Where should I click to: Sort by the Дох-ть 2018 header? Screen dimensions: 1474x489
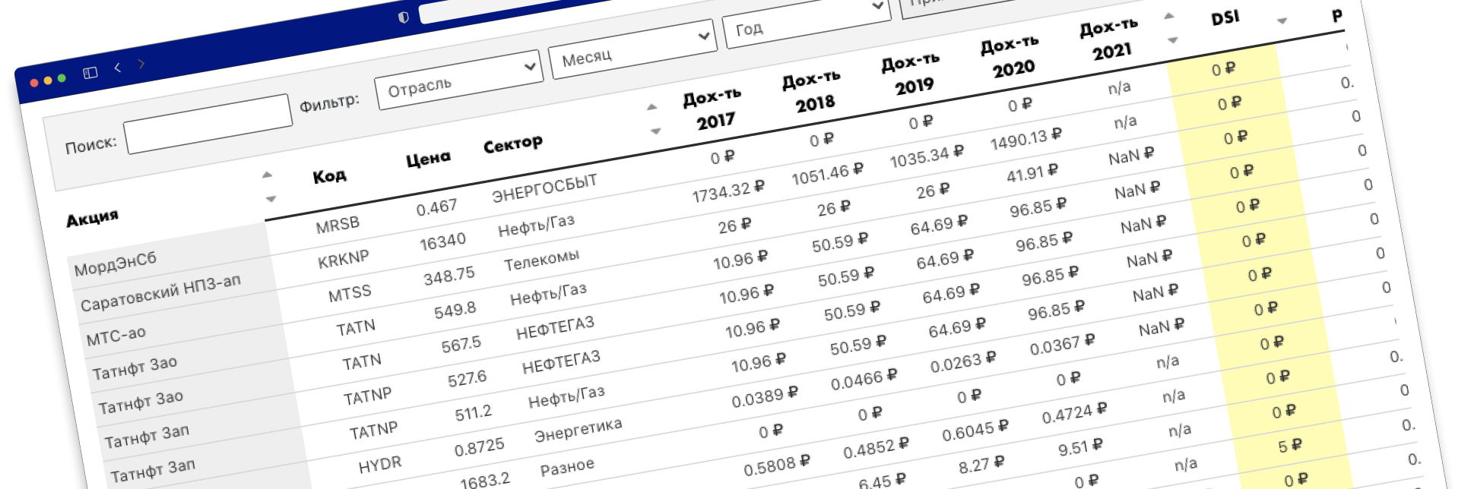(x=813, y=91)
